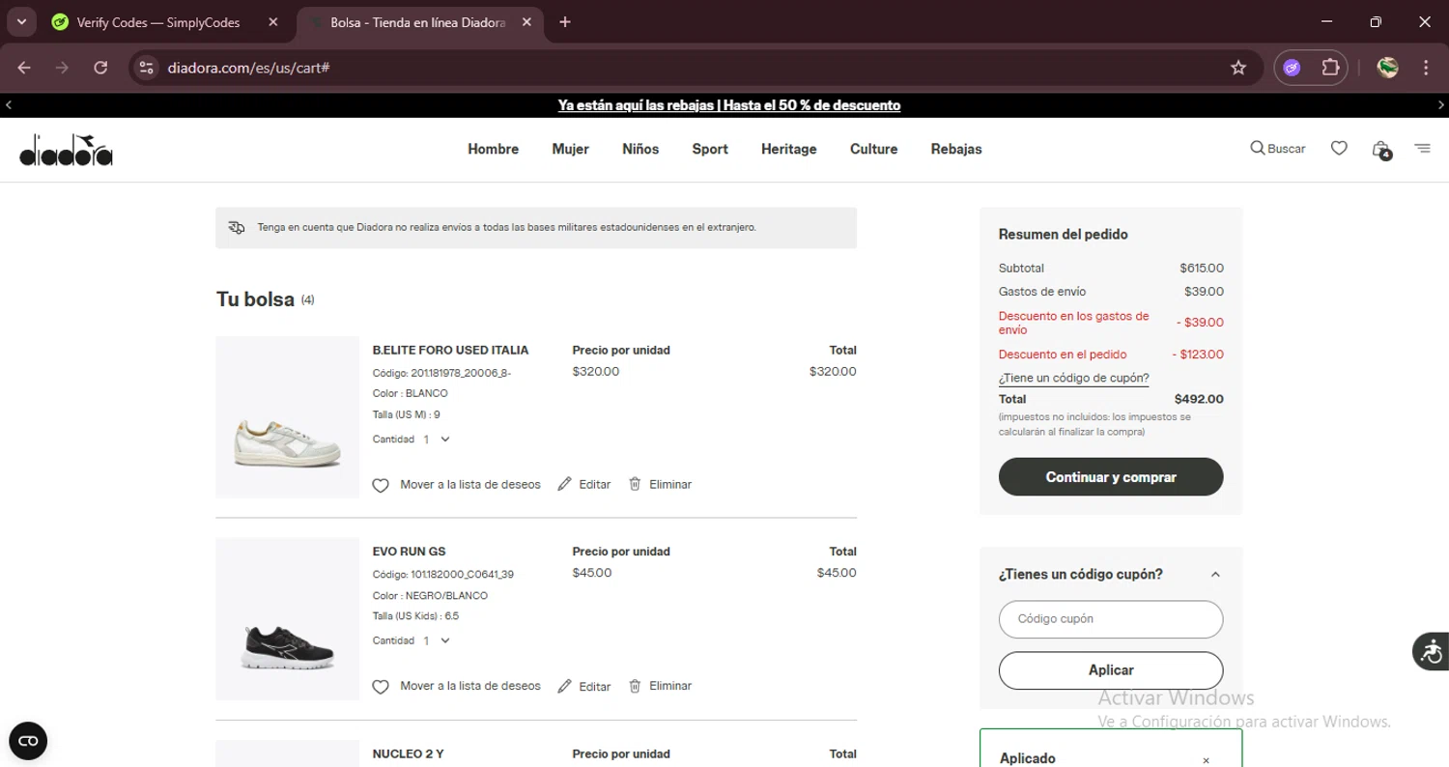Click product title EVO RUN GS
This screenshot has width=1449, height=767.
[409, 553]
